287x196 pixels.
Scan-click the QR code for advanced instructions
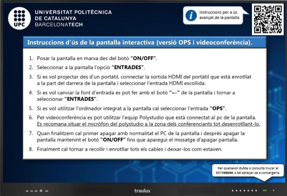[x=267, y=18]
